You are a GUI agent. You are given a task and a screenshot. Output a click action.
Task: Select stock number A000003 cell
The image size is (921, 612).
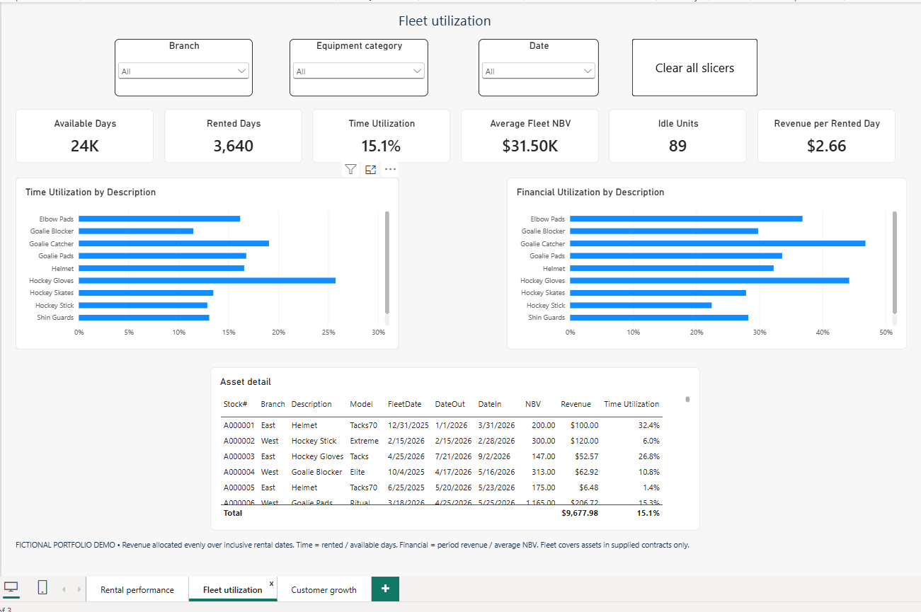click(x=239, y=456)
